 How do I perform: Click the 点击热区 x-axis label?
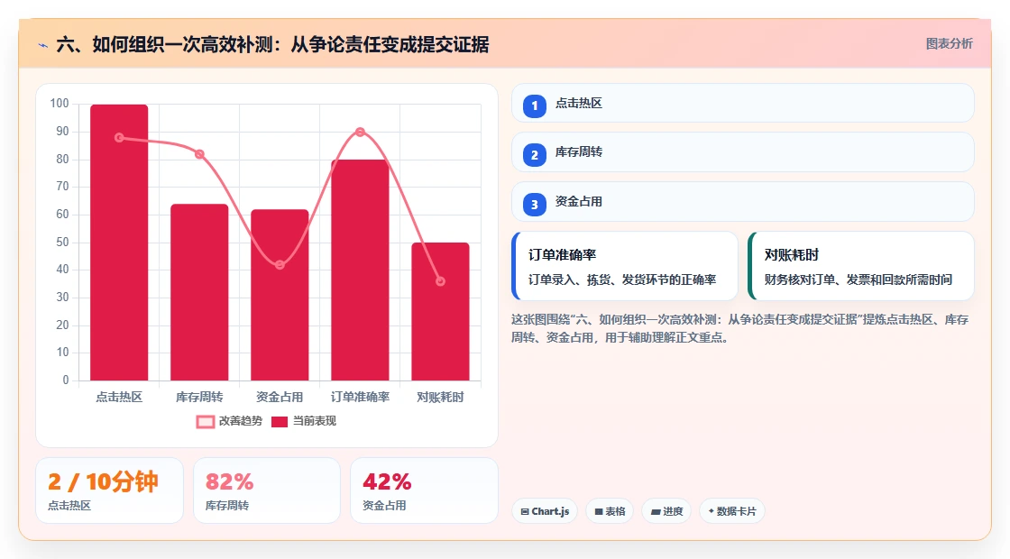[119, 398]
